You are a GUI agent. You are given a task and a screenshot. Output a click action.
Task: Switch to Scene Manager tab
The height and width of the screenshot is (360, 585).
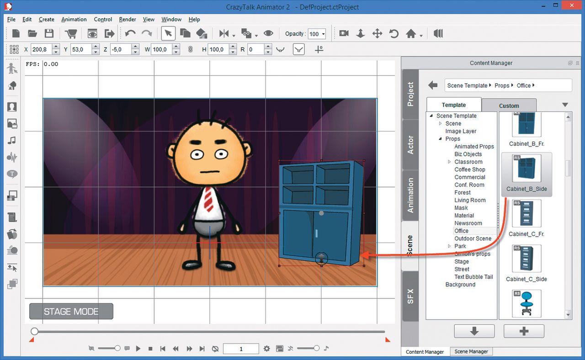[471, 352]
